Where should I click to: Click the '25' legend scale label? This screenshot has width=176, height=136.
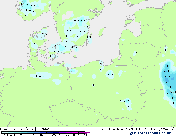point(54,135)
